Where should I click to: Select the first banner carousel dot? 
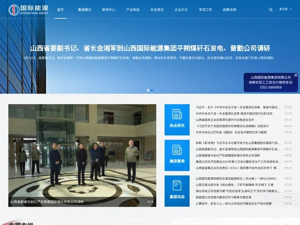click(x=148, y=90)
